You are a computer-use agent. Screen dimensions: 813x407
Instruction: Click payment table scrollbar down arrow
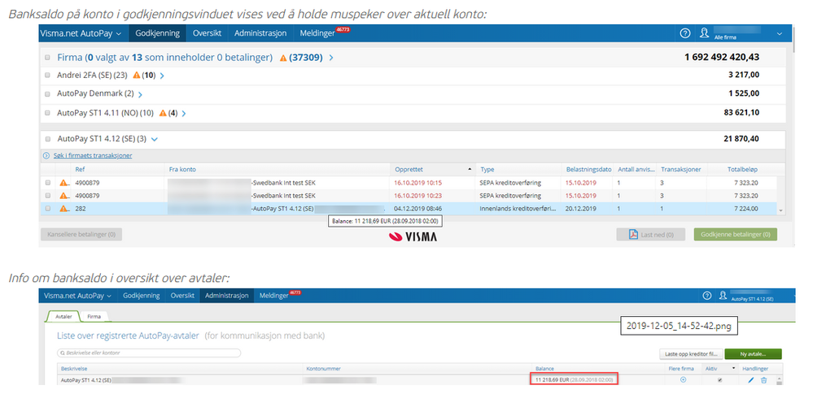point(780,210)
